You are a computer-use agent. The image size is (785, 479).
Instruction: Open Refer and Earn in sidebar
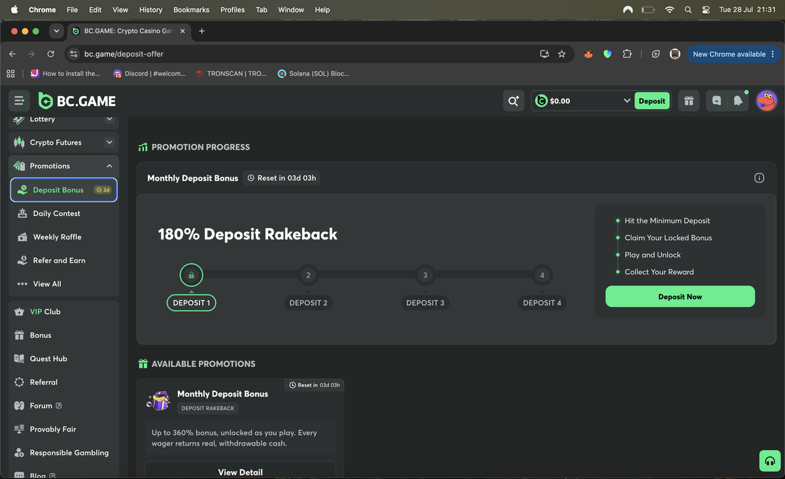(x=64, y=260)
